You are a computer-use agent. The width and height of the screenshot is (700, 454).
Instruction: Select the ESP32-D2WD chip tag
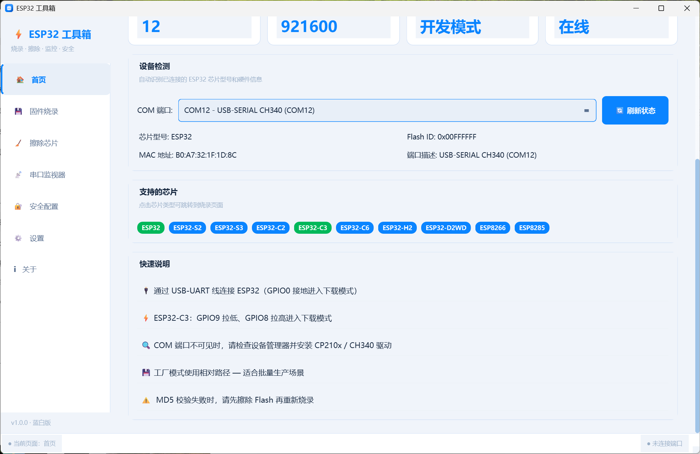tap(446, 228)
